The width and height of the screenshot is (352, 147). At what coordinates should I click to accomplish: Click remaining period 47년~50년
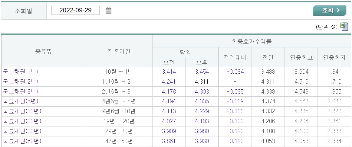pyautogui.click(x=119, y=141)
